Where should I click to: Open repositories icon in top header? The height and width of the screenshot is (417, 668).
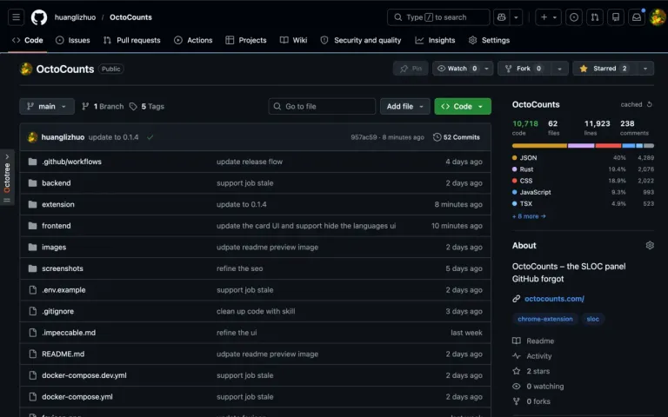[616, 17]
